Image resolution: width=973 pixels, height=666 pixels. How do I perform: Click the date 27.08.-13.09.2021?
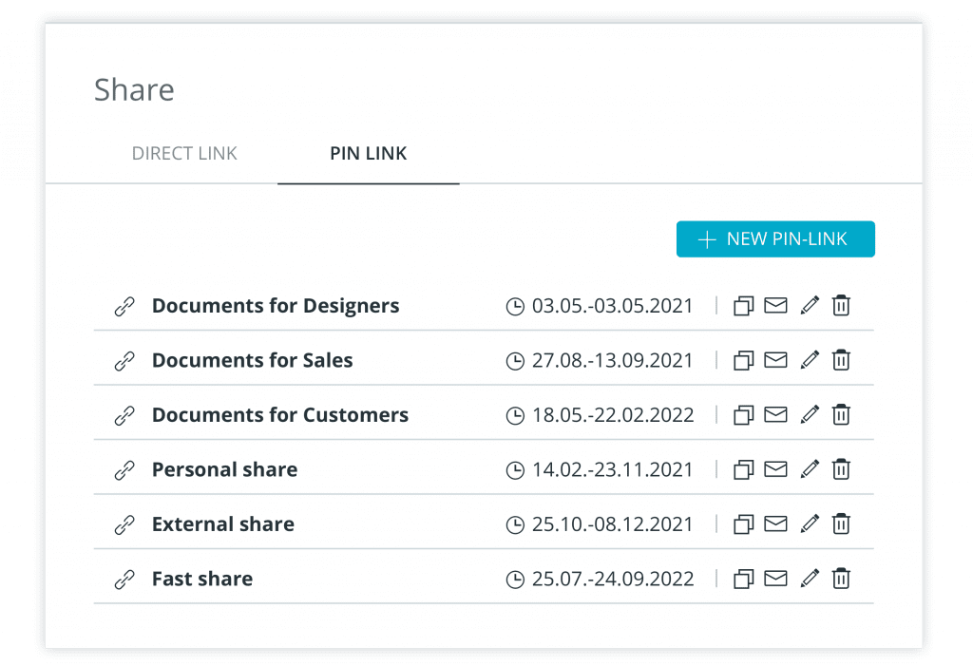tap(613, 360)
